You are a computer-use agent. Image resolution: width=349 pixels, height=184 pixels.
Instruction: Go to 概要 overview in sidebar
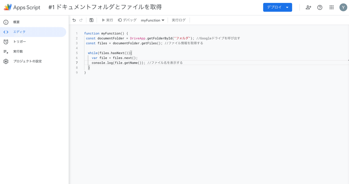(x=17, y=22)
